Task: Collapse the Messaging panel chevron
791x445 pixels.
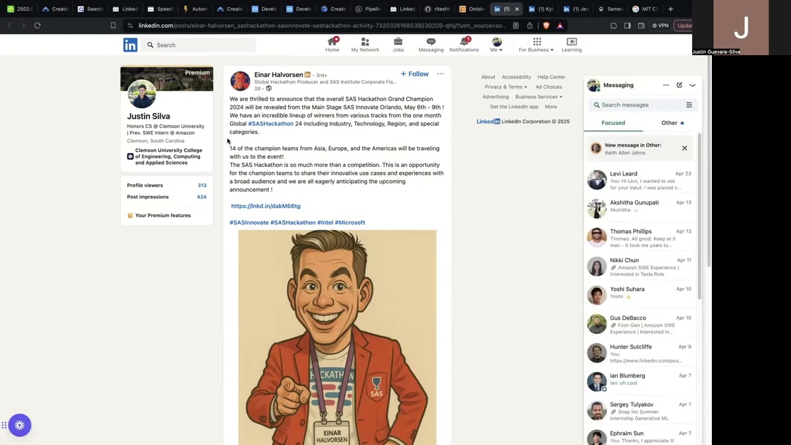Action: [x=692, y=85]
